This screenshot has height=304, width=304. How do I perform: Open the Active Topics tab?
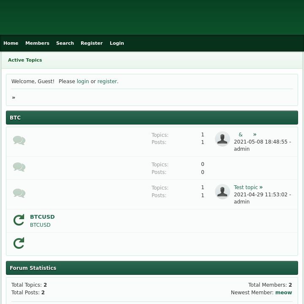pyautogui.click(x=25, y=60)
